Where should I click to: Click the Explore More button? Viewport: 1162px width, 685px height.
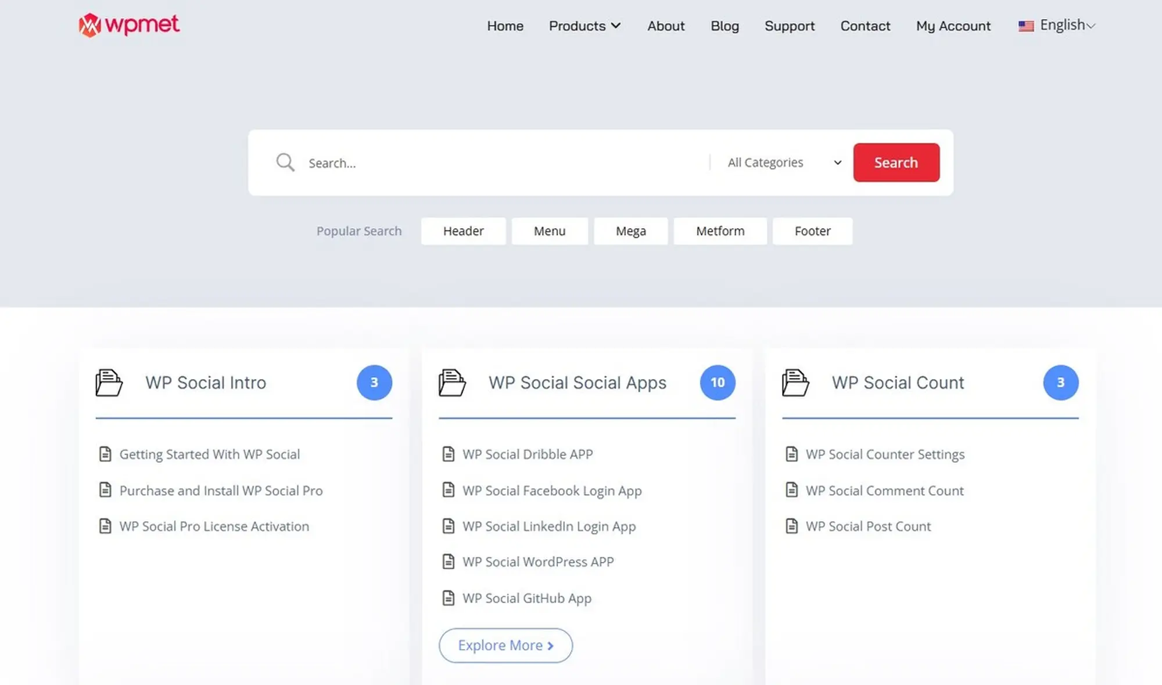pos(505,645)
